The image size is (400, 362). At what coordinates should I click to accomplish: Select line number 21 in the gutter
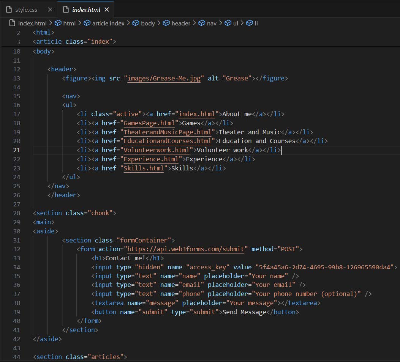pos(17,150)
